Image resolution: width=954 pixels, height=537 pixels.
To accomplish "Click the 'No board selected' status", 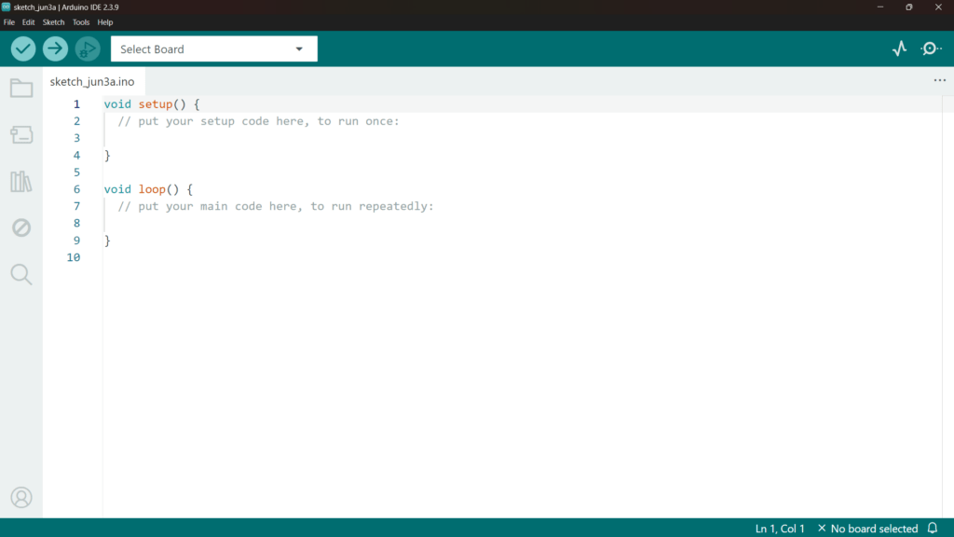I will [868, 529].
